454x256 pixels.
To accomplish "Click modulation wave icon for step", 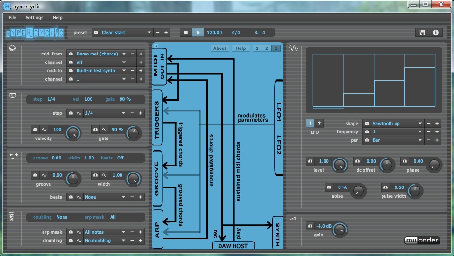I will coord(79,113).
